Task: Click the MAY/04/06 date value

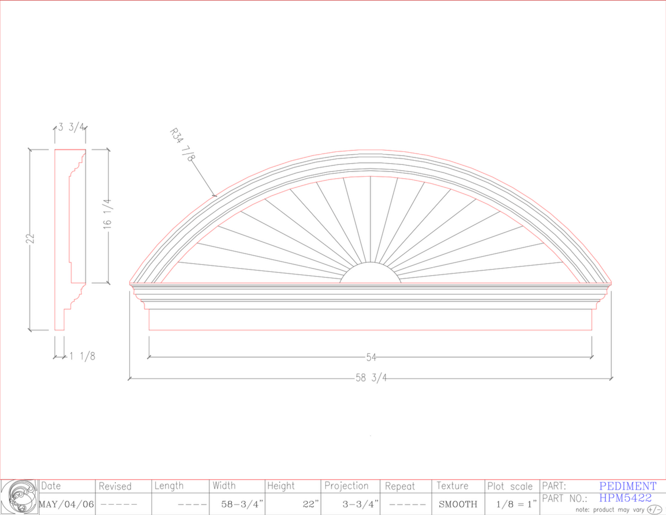Action: [x=66, y=504]
